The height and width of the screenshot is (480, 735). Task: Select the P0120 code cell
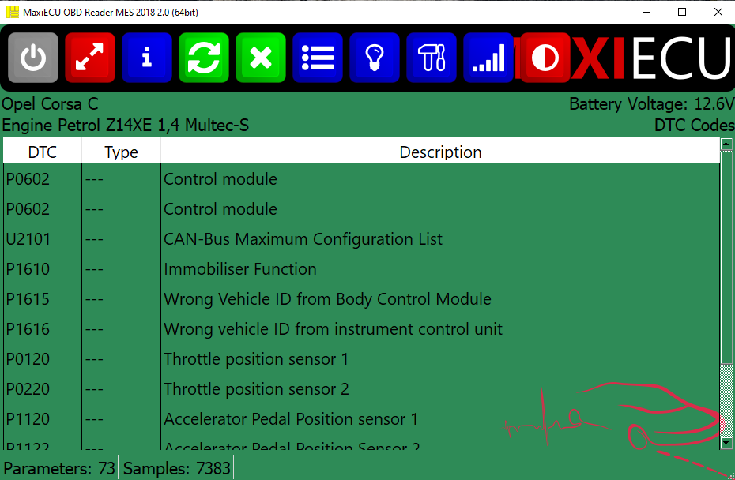pos(42,358)
